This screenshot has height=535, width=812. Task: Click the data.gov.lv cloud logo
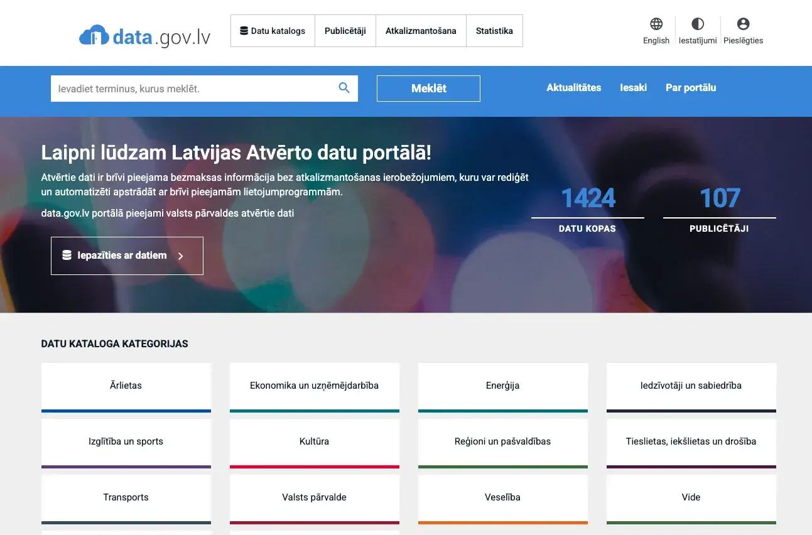[95, 33]
